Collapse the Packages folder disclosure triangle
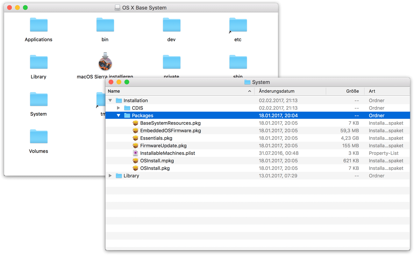 tap(118, 115)
